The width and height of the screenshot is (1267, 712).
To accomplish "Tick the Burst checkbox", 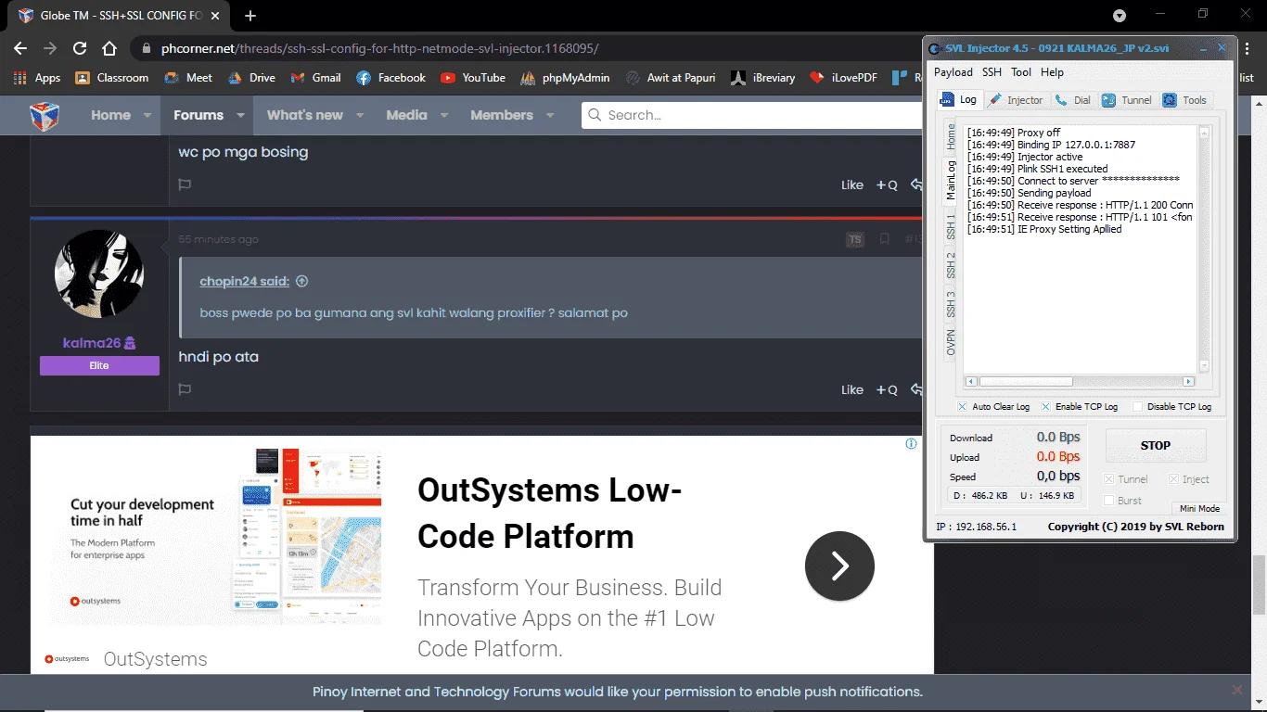I will [x=1108, y=501].
